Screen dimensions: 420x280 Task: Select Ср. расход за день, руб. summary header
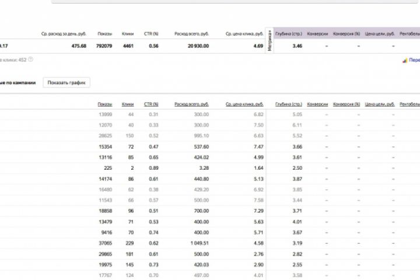(64, 34)
